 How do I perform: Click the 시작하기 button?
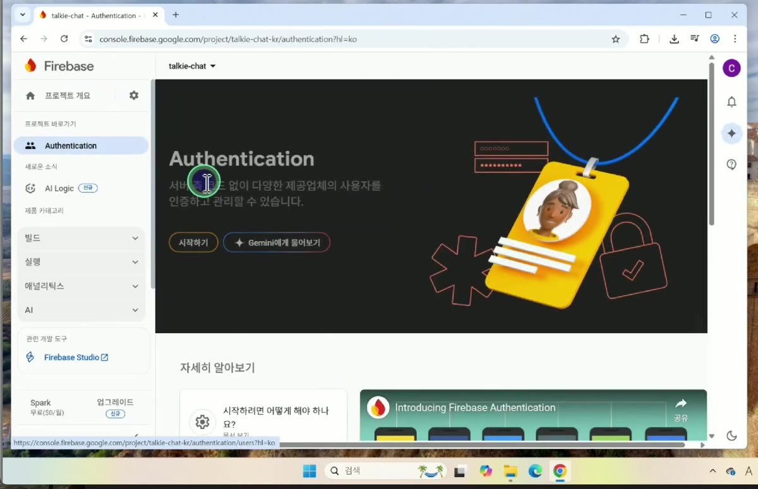(x=193, y=242)
